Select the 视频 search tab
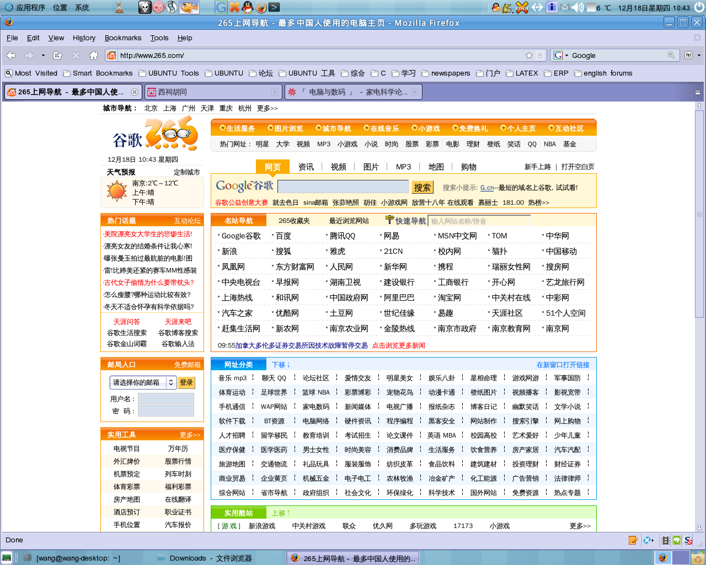Viewport: 706px width, 565px height. pyautogui.click(x=339, y=167)
